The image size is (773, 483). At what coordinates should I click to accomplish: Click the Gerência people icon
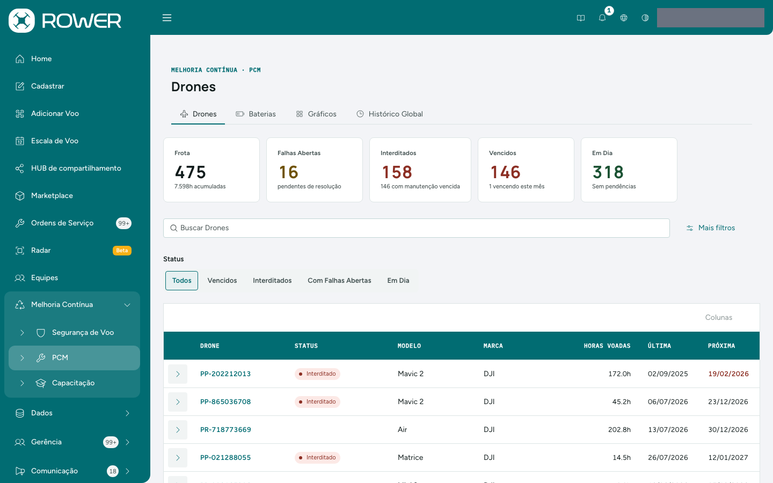click(20, 442)
